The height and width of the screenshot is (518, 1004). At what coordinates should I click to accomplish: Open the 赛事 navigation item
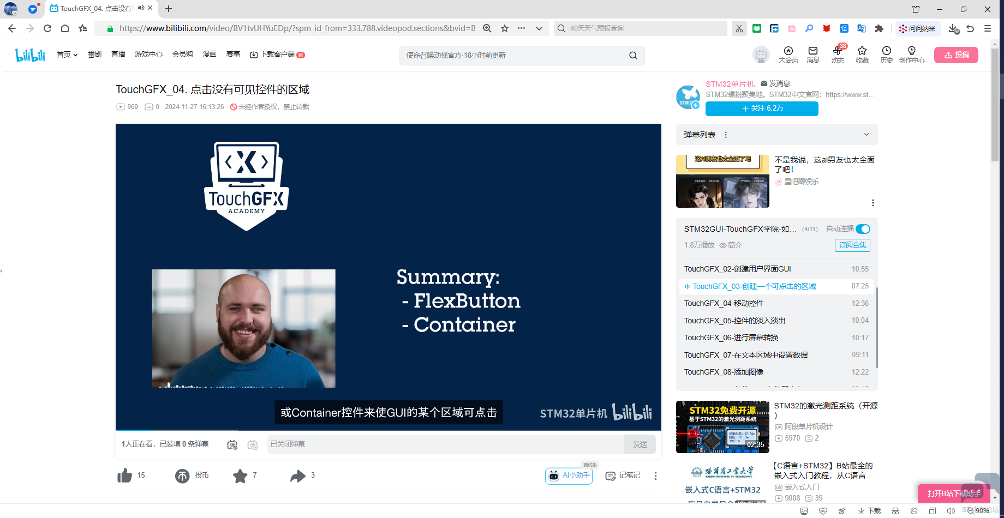point(233,55)
